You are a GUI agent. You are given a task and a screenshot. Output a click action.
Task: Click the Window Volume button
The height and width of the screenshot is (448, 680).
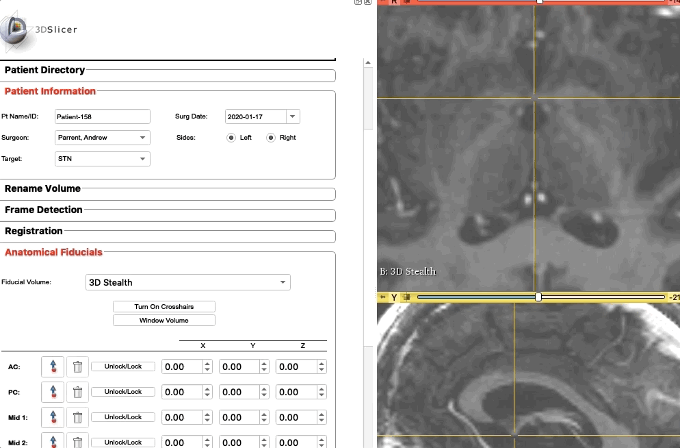click(x=164, y=321)
